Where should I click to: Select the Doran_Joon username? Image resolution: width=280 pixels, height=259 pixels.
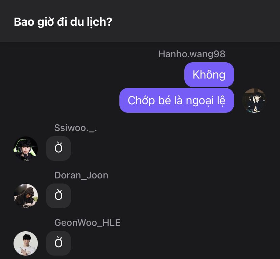(x=81, y=175)
